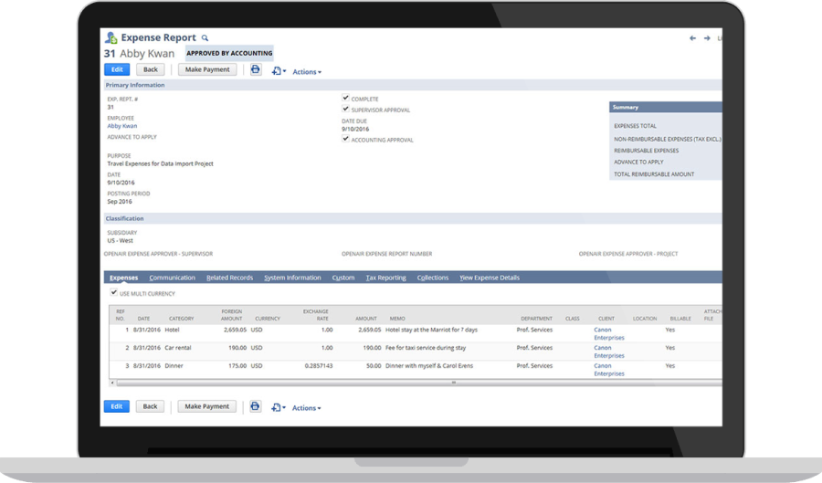Click the 0.2857143 exchange rate value
822x483 pixels.
tap(318, 365)
